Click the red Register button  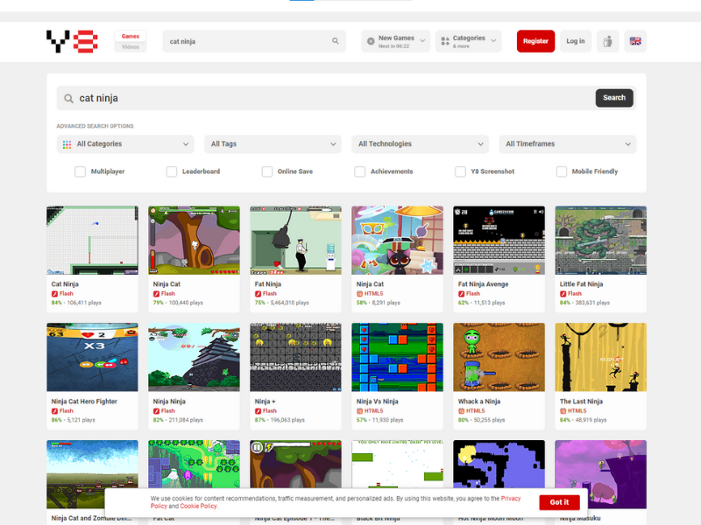point(535,41)
